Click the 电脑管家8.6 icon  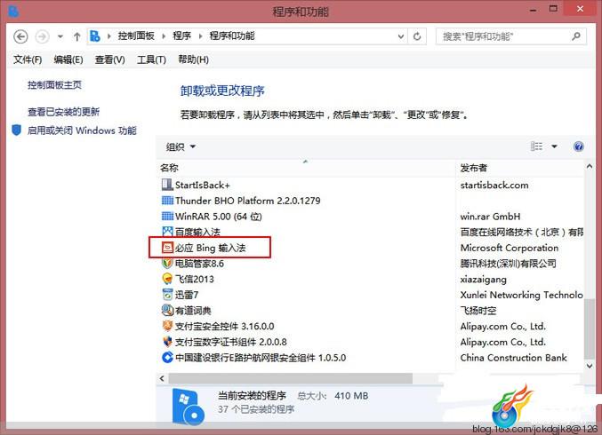click(x=167, y=264)
